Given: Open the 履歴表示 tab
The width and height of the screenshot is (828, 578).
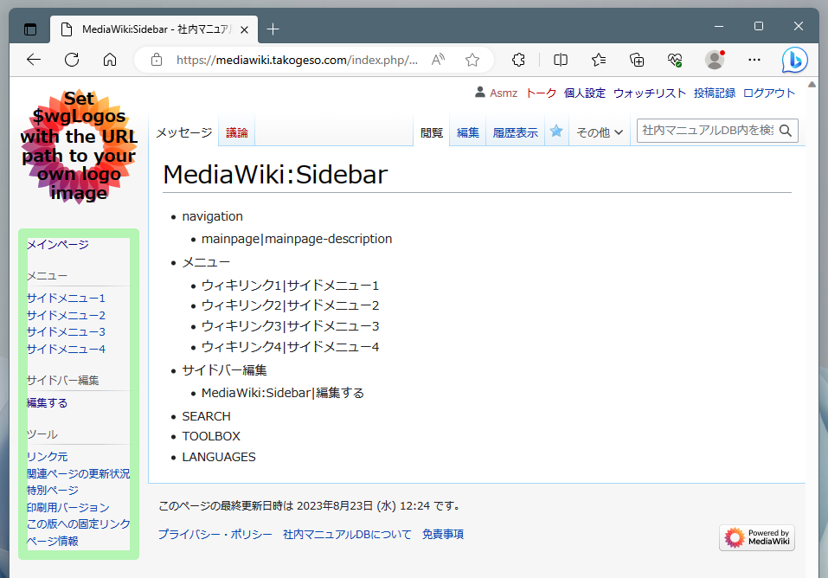Looking at the screenshot, I should 515,132.
